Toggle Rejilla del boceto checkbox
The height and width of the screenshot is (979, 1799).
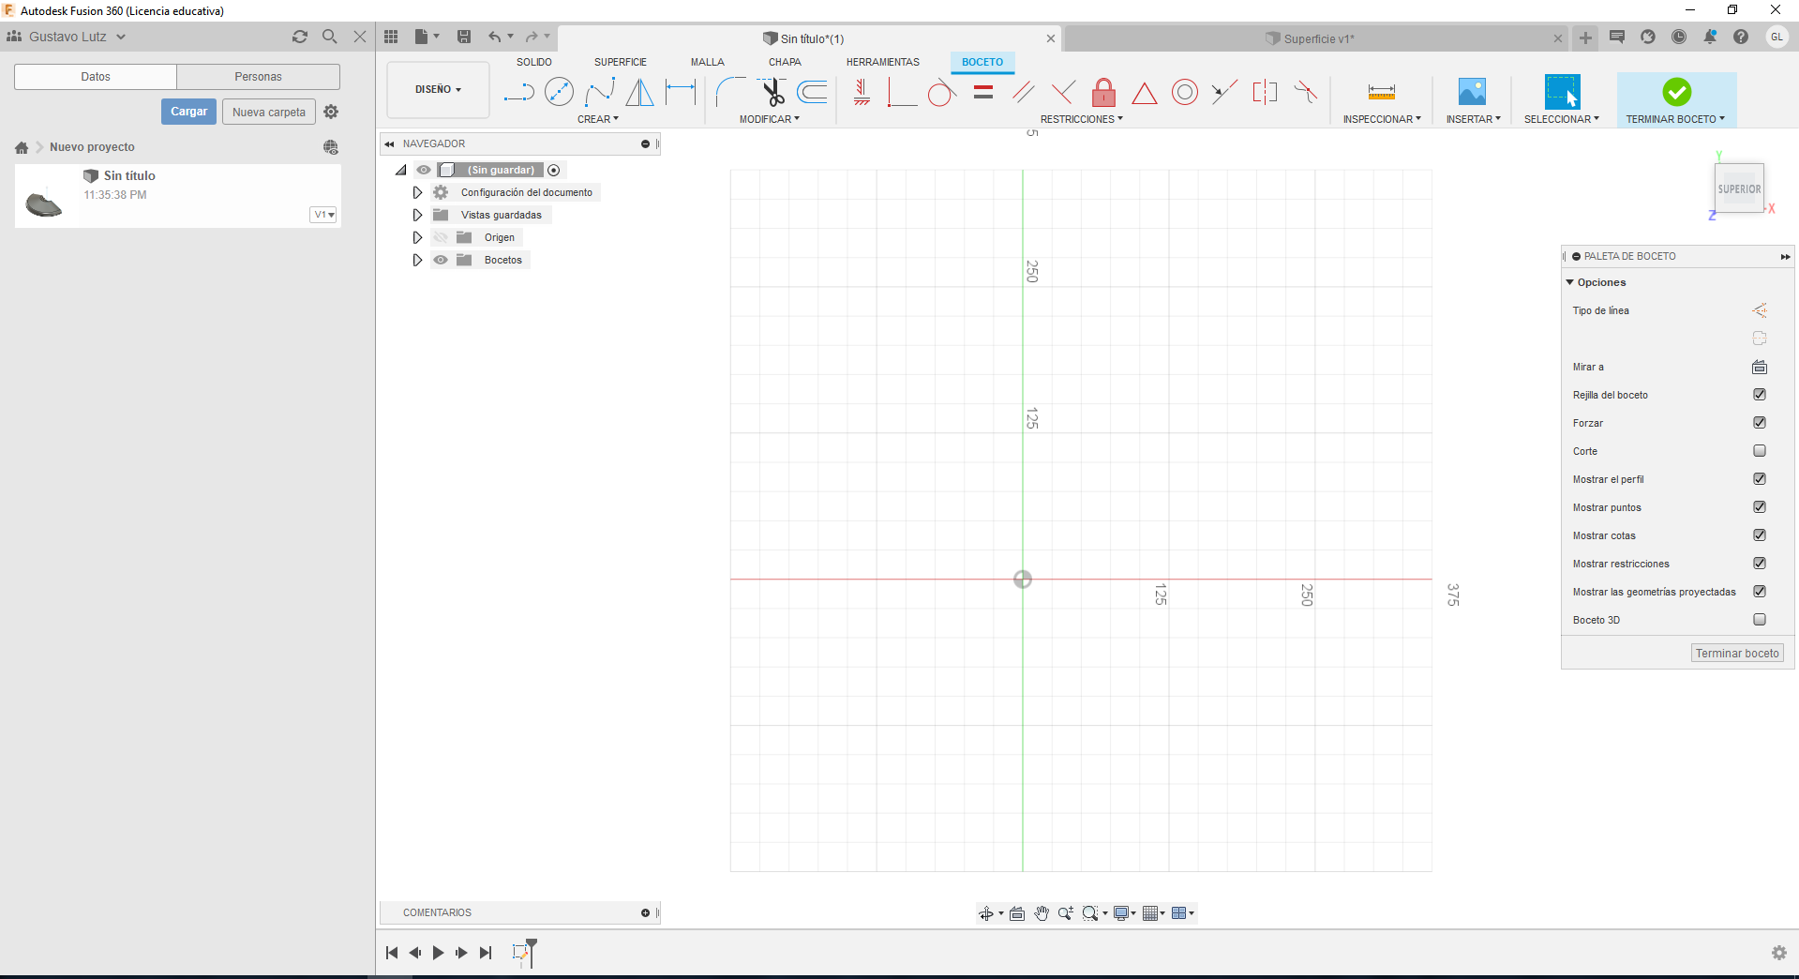tap(1760, 395)
